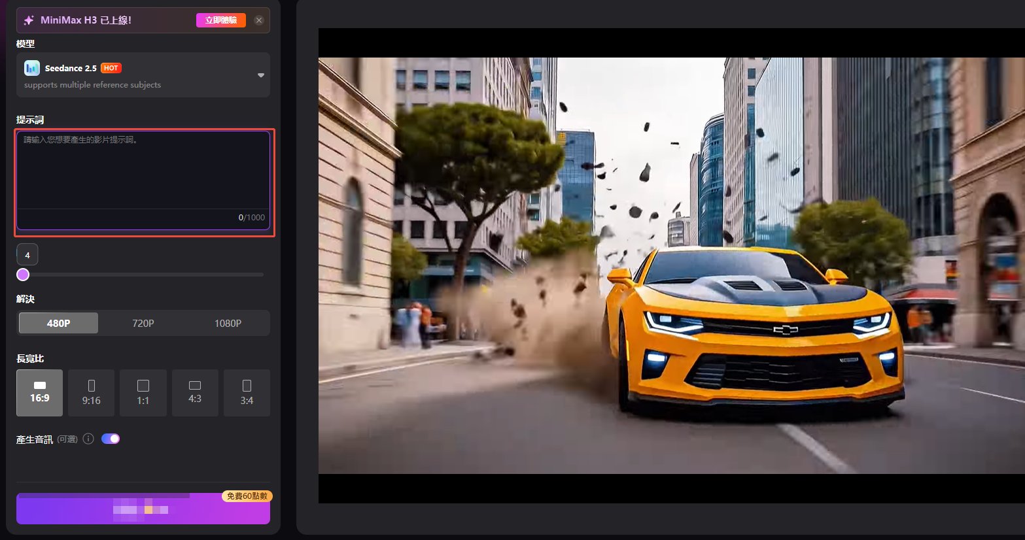The height and width of the screenshot is (540, 1025).
Task: Click the purple generate button
Action: [143, 509]
